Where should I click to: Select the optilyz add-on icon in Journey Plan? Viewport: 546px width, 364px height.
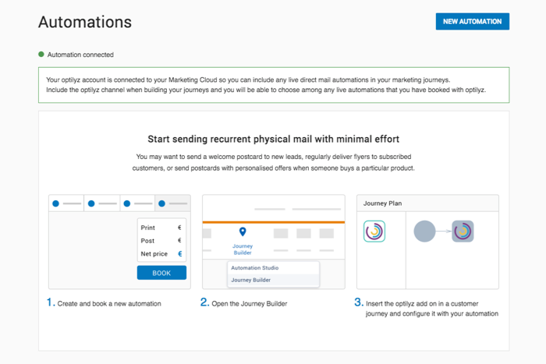[x=374, y=231]
